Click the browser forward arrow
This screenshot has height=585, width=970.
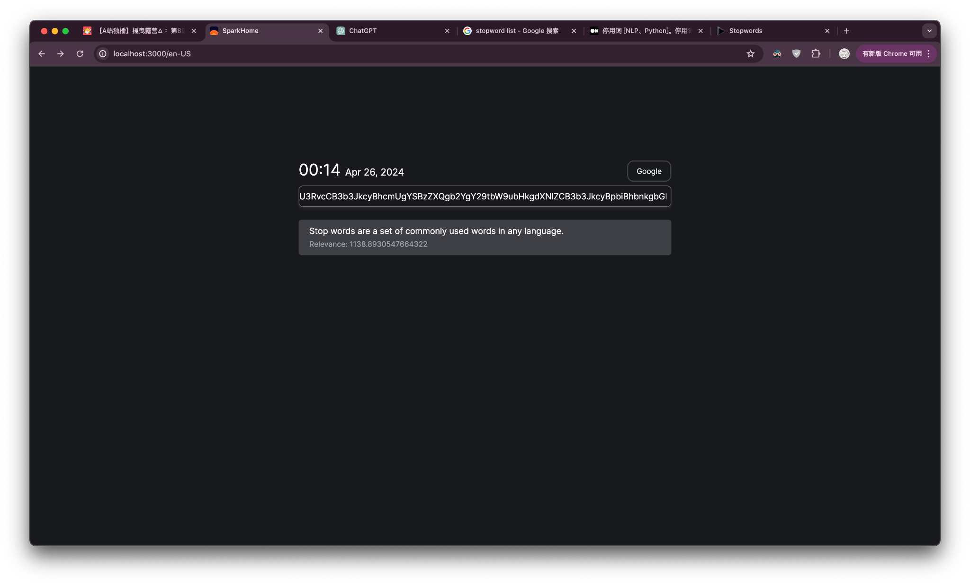click(x=61, y=54)
